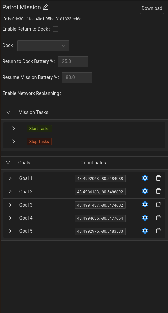This screenshot has height=313, width=168.
Task: Open the Dock dropdown
Action: 43,46
